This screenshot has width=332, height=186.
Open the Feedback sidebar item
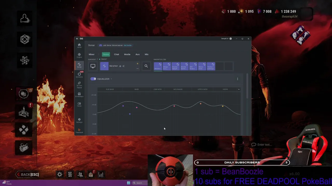click(79, 131)
